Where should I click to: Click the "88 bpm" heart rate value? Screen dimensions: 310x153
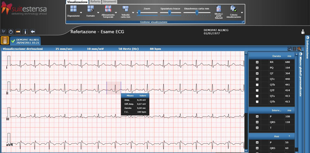tap(155, 49)
